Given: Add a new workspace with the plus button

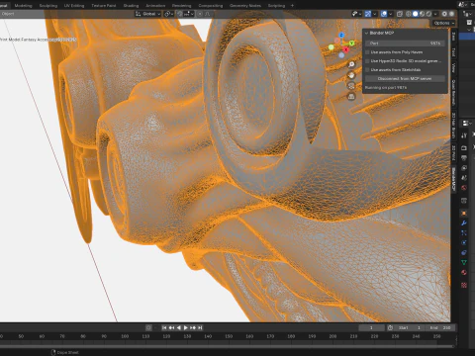Looking at the screenshot, I should tap(292, 6).
